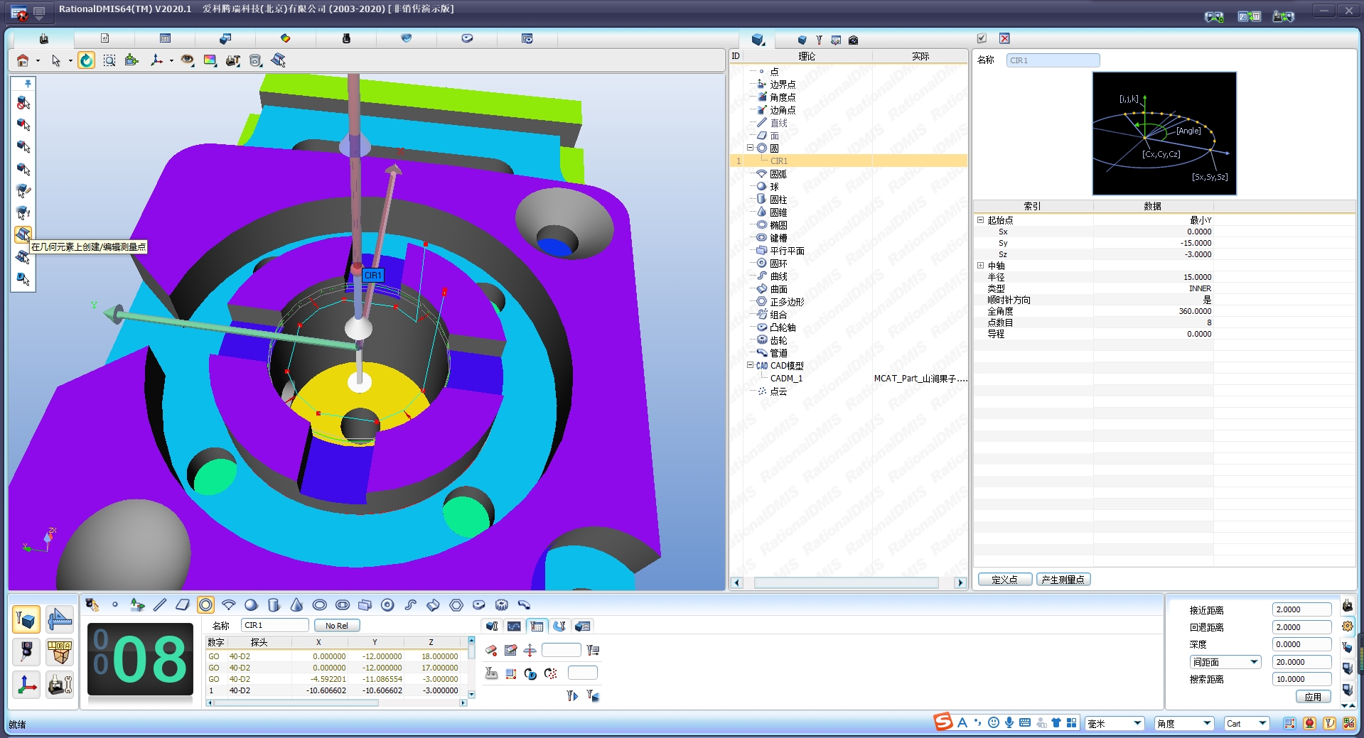The image size is (1364, 738).
Task: Click the 接近距离 value field
Action: pos(1301,609)
